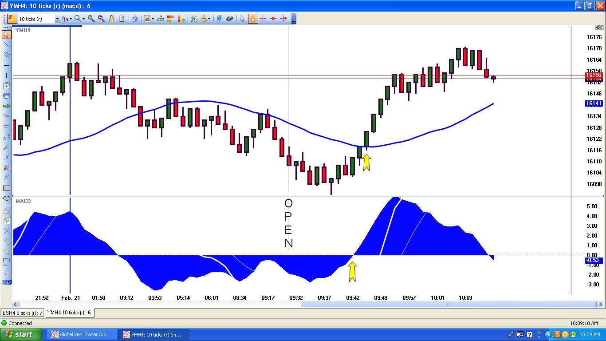Click the scissors trade icon in toolbar
This screenshot has height=341, width=606.
click(193, 19)
